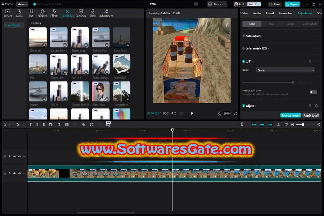Open the Filters panel
The width and height of the screenshot is (324, 216).
(x=93, y=13)
